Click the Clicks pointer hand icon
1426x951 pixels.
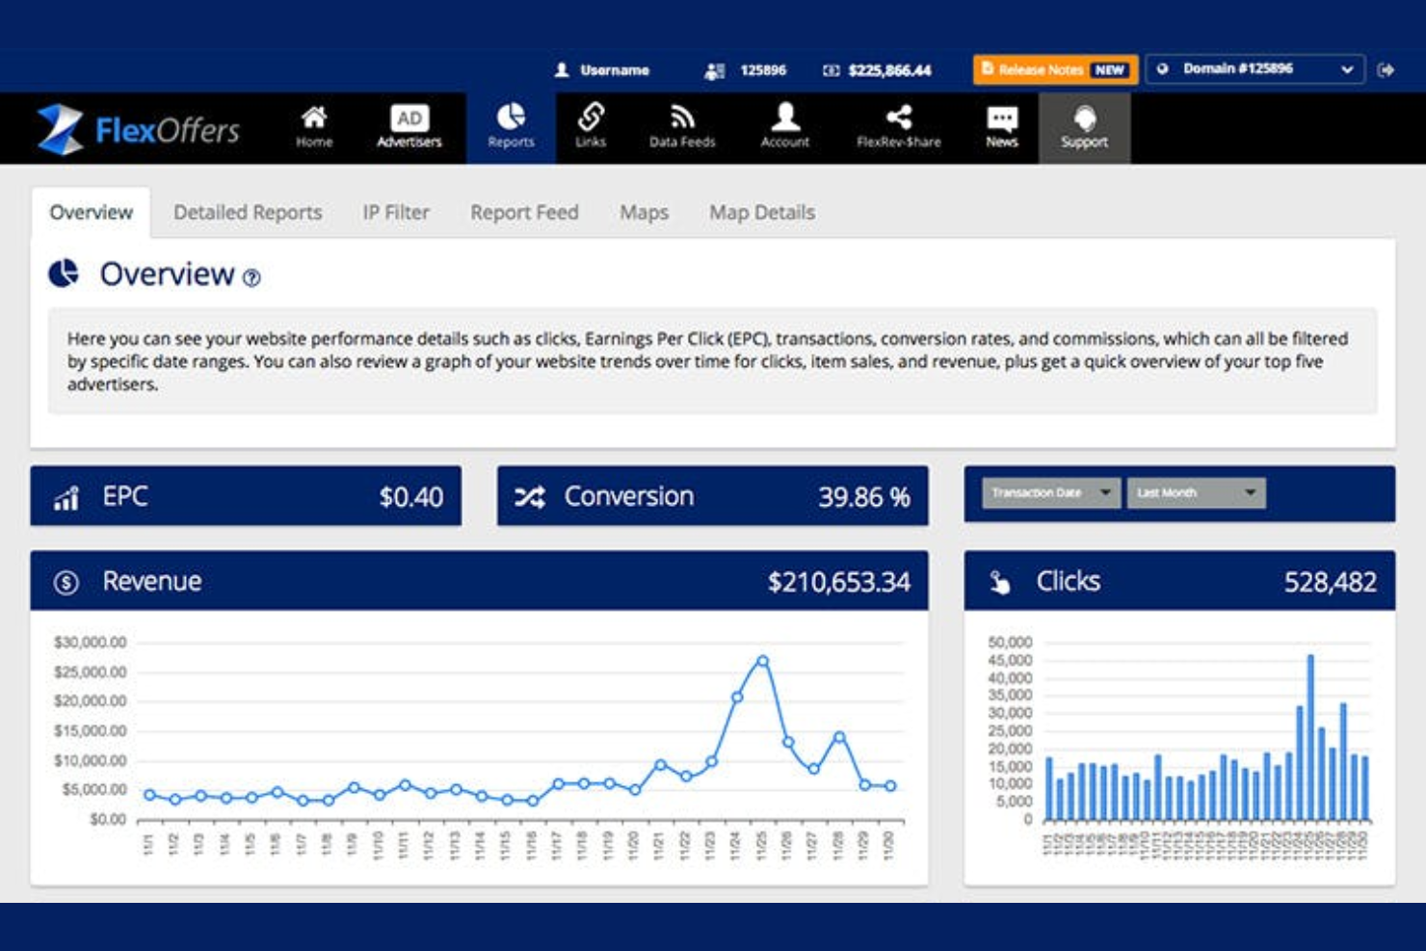pos(1000,582)
